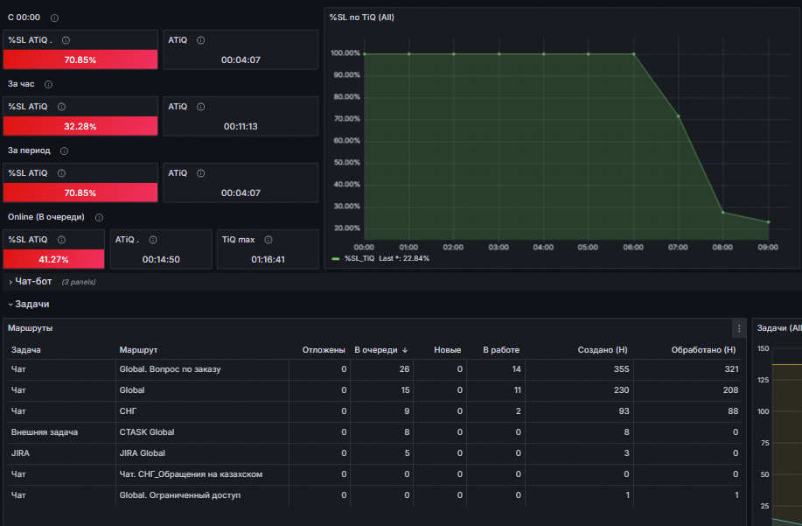Image resolution: width=802 pixels, height=526 pixels.
Task: Click the info icon beside "Online (В очереди)"
Action: (x=99, y=217)
